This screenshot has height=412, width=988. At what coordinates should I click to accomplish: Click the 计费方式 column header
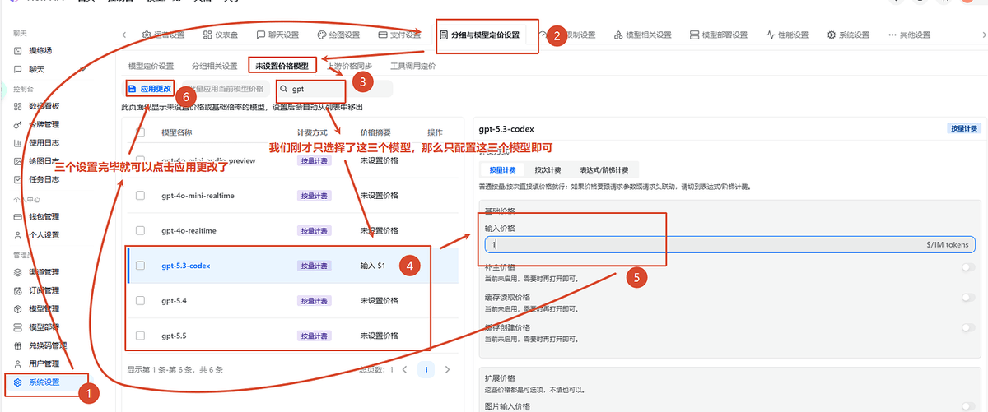(312, 132)
